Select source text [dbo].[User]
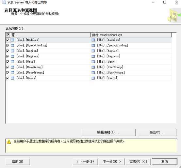 (x=25, y=62)
